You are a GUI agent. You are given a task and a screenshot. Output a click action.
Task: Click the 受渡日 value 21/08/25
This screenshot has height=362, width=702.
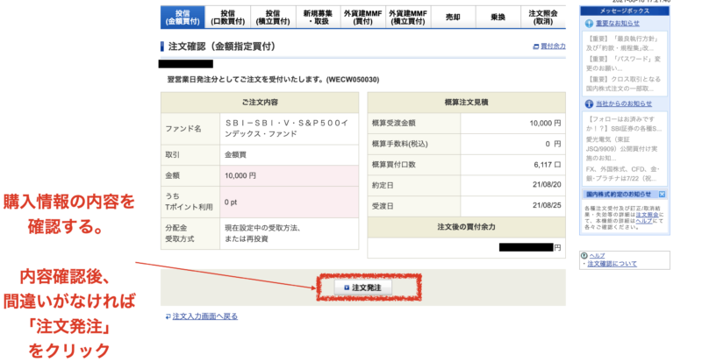(x=547, y=205)
